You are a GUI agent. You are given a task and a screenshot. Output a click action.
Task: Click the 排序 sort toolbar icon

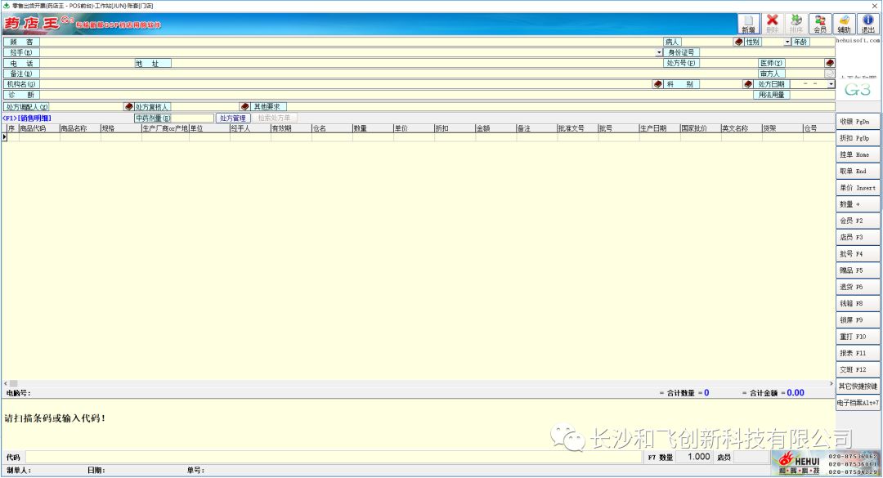(x=796, y=24)
